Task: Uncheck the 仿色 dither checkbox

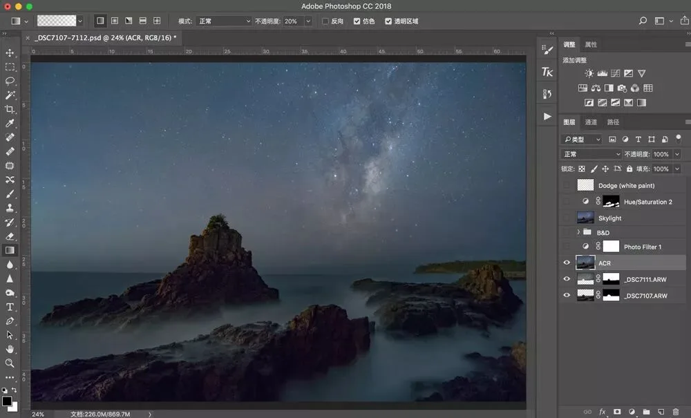Action: pos(357,21)
